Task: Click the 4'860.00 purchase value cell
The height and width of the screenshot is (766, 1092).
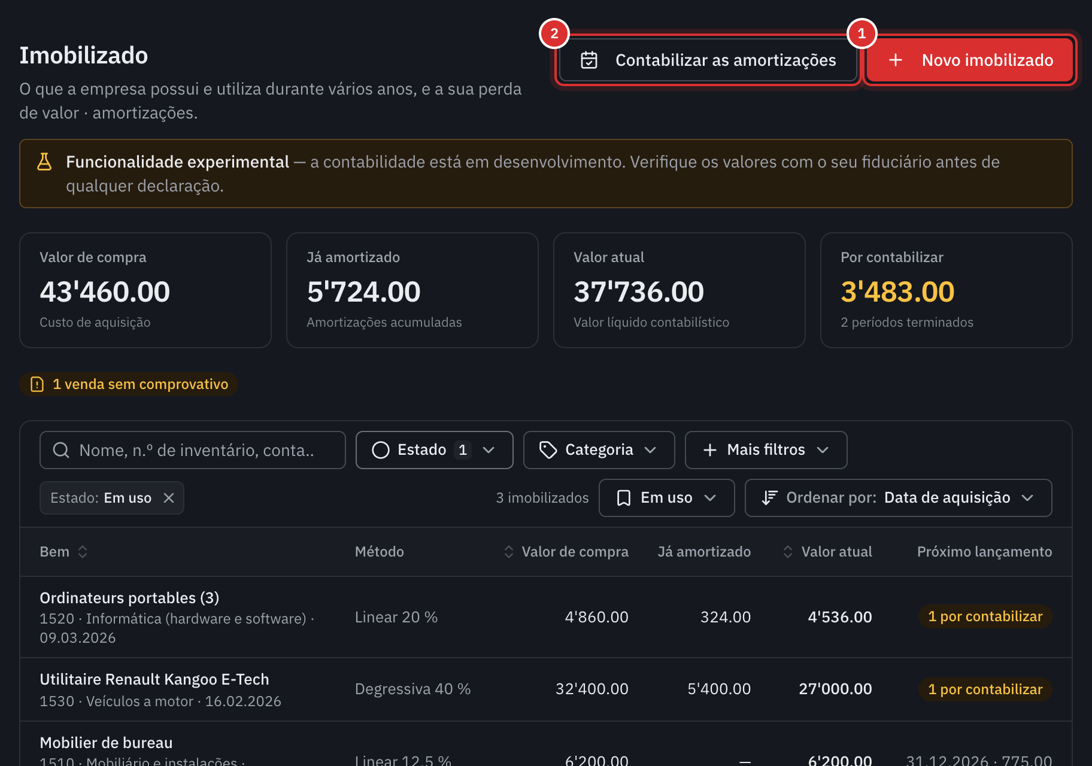Action: pos(597,617)
